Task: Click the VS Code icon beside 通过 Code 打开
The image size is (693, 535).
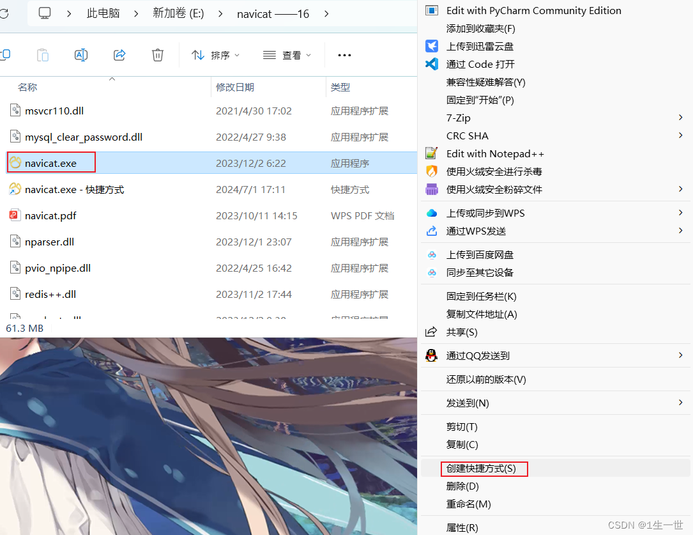Action: click(432, 64)
